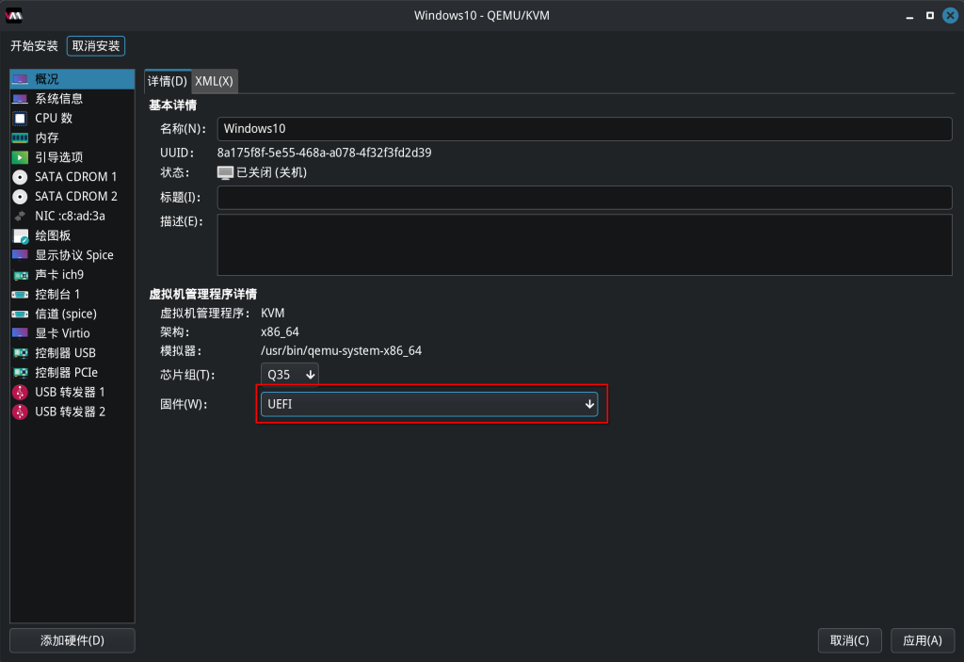This screenshot has width=964, height=662.
Task: Open the virt-manager window menu icon
Action: 14,15
